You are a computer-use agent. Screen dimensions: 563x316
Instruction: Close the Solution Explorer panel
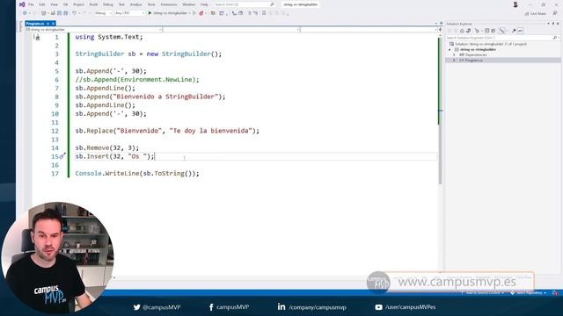pyautogui.click(x=558, y=24)
